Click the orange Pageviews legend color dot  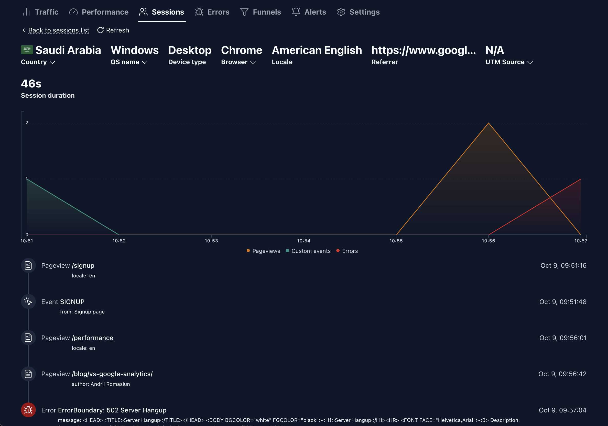tap(248, 251)
